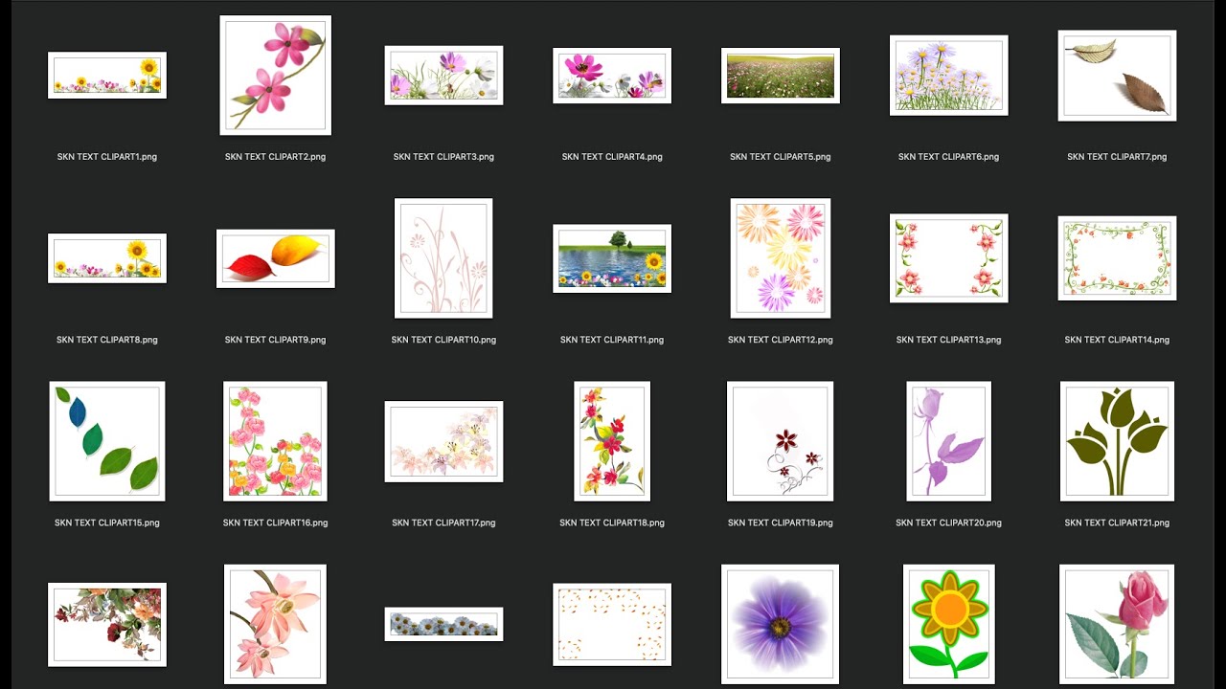Select the CLIPART21 olive tulip silhouette thumbnail
The width and height of the screenshot is (1226, 689).
point(1117,441)
